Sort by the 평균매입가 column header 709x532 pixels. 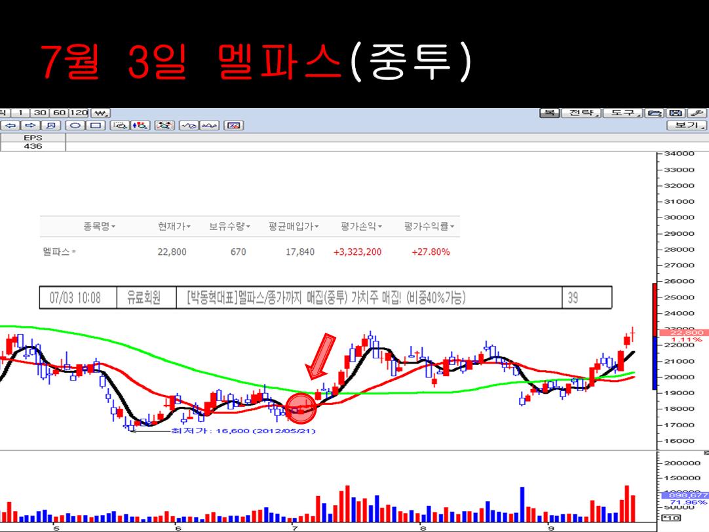coord(293,226)
